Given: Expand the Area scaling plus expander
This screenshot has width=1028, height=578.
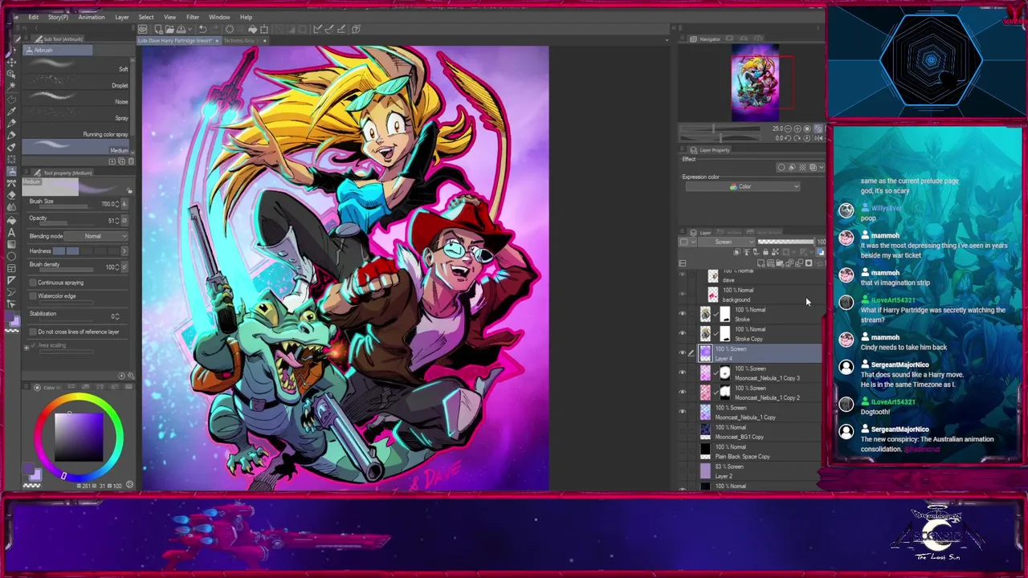Looking at the screenshot, I should point(27,346).
